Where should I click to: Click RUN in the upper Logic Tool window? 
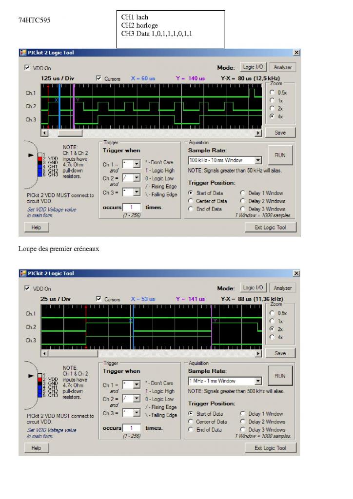280,155
